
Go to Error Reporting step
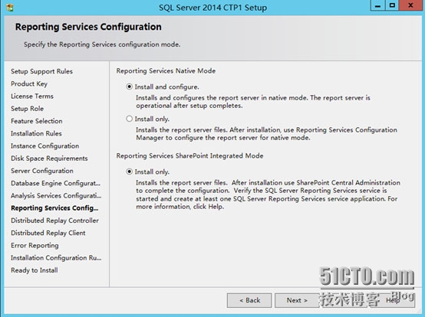(35, 246)
